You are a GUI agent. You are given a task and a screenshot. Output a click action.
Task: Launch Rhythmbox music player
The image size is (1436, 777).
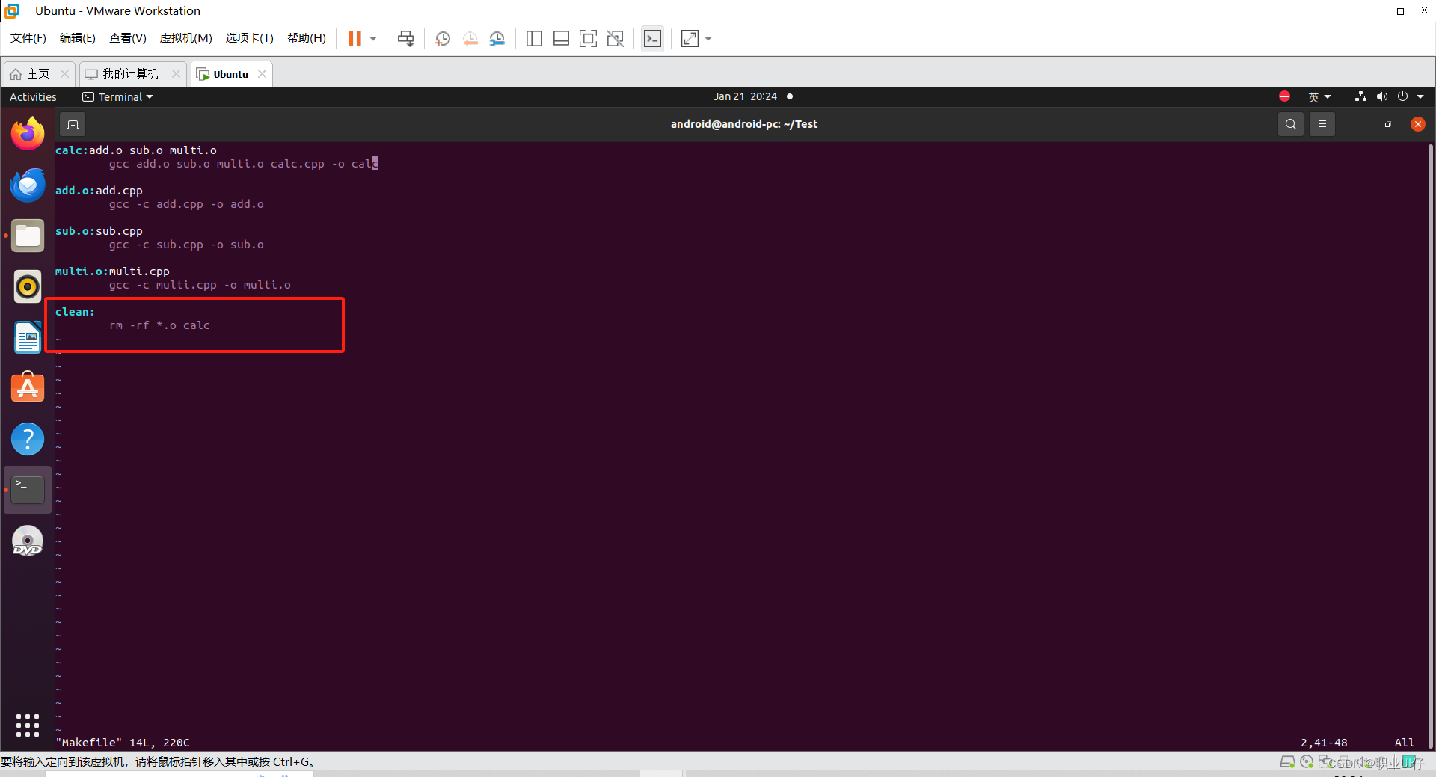[x=28, y=286]
